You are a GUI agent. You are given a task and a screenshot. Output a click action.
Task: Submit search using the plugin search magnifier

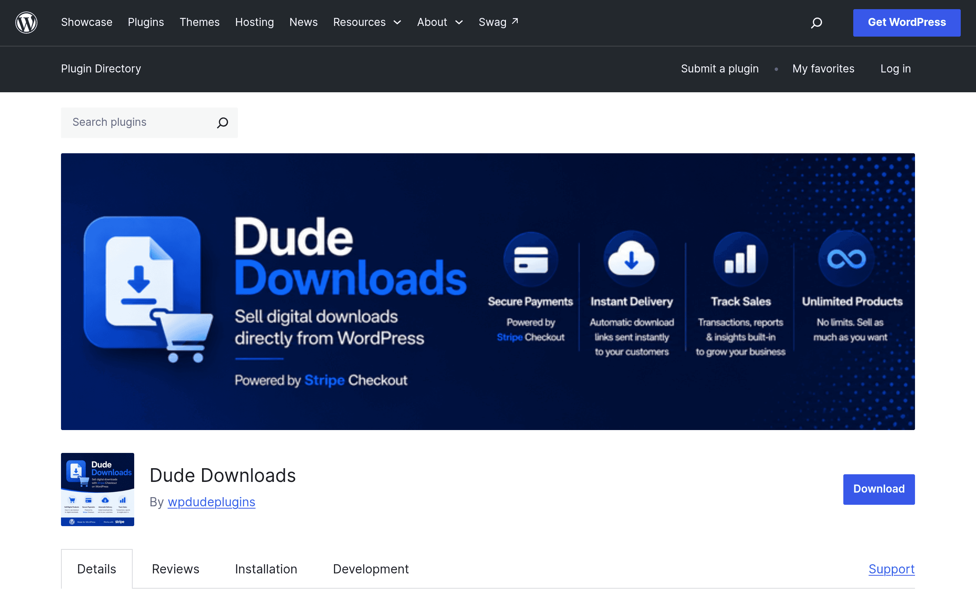pos(223,123)
